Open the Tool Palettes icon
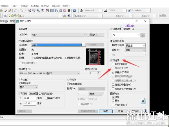This screenshot has height=127, width=169. coord(56,11)
